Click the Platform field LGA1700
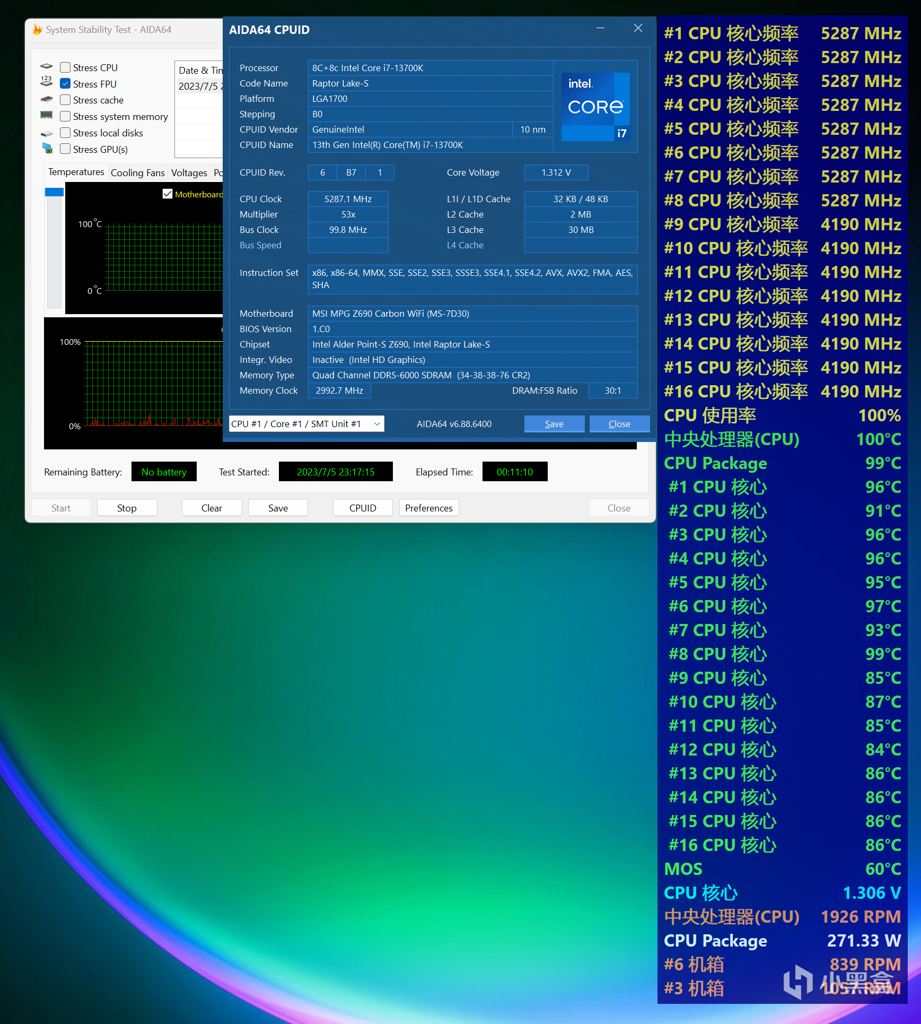Screen dimensions: 921x1024 [x=431, y=99]
